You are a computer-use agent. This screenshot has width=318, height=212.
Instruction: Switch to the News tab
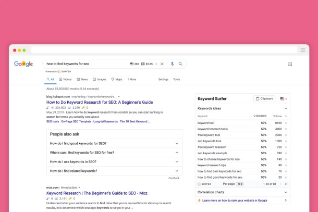click(82, 80)
